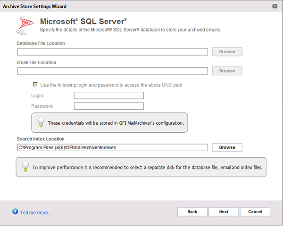Click the lightbulb icon beside credentials note
The width and height of the screenshot is (283, 226).
(41, 122)
